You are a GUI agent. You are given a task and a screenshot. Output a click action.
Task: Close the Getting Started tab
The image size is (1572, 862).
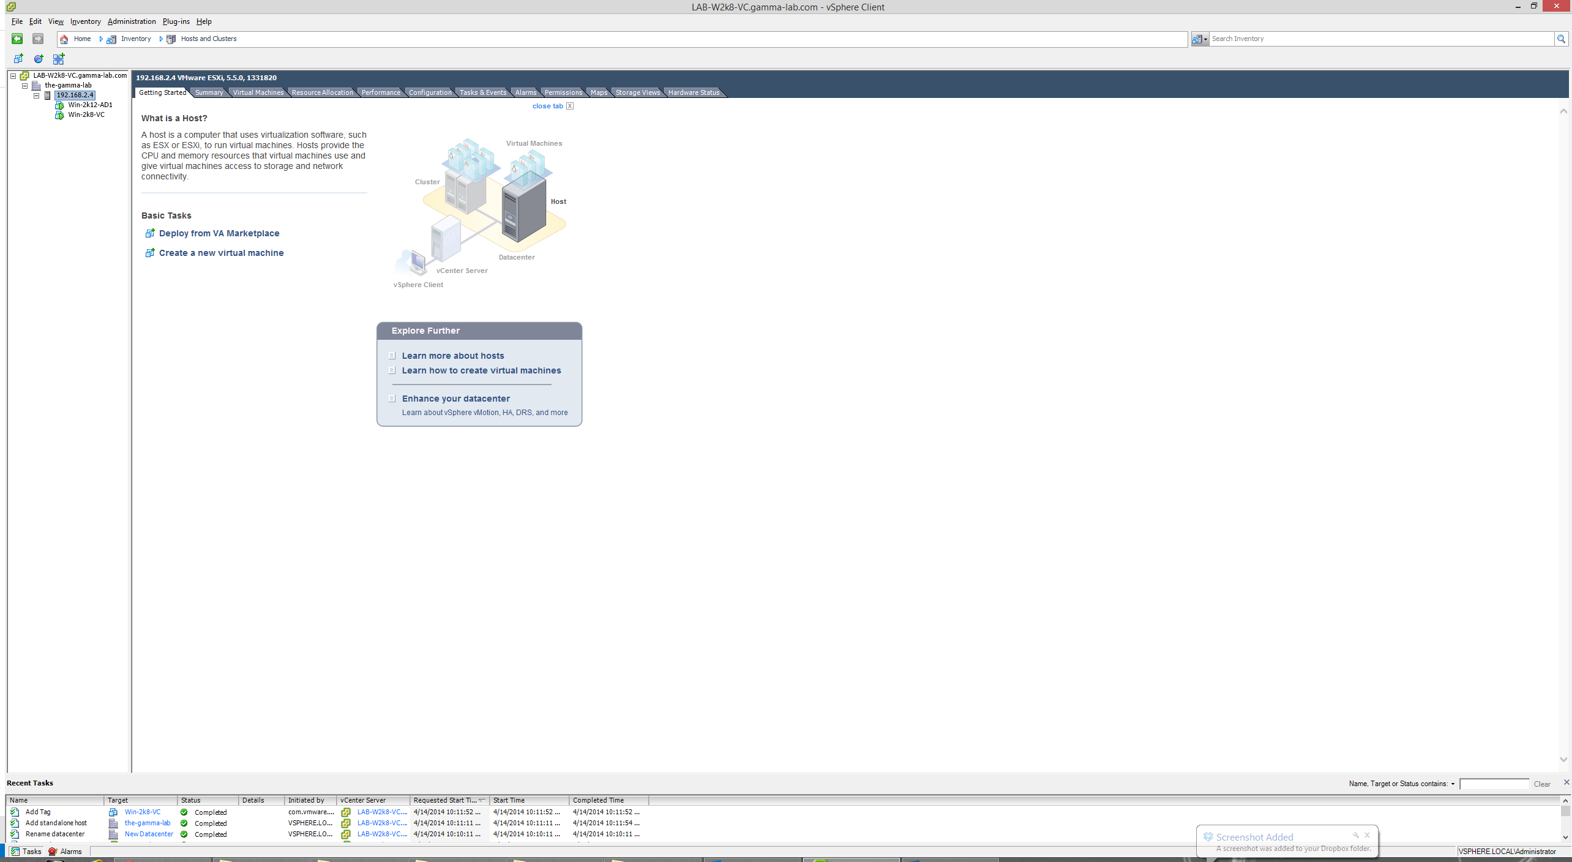tap(569, 106)
